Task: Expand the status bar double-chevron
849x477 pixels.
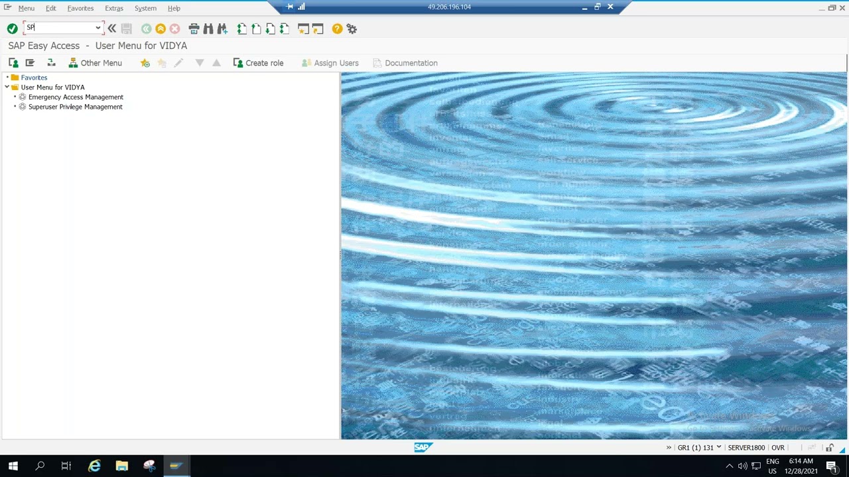Action: click(x=669, y=448)
